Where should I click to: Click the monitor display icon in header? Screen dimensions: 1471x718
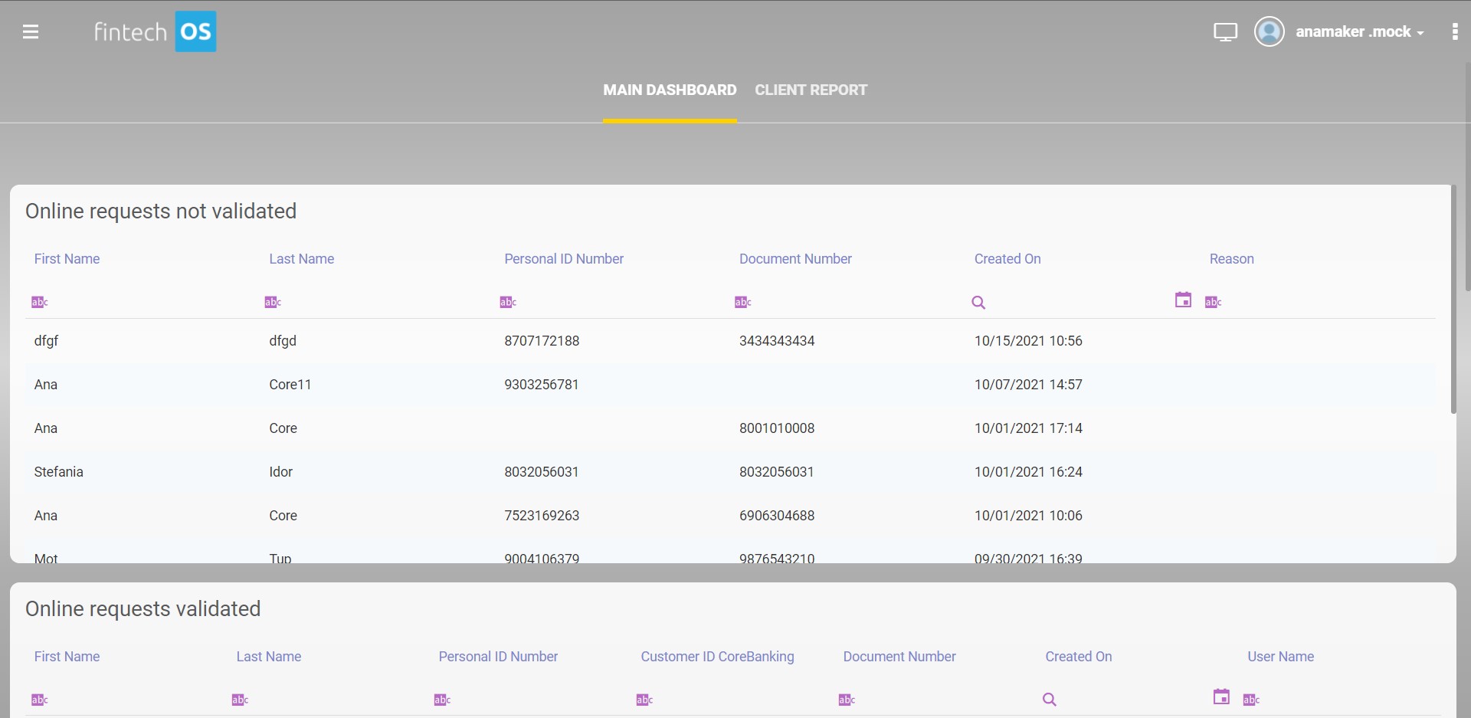1225,32
